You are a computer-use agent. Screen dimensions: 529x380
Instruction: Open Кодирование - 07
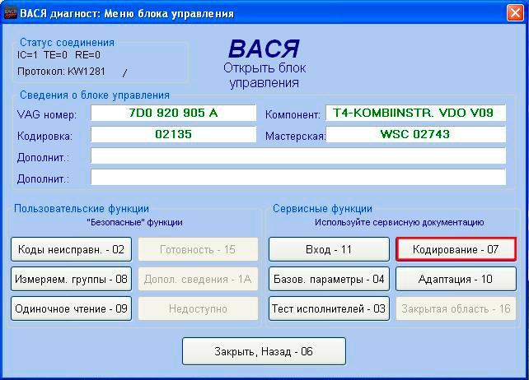tap(456, 249)
